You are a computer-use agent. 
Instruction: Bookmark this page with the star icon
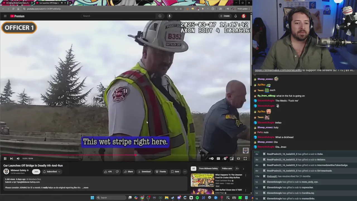(x=180, y=9)
